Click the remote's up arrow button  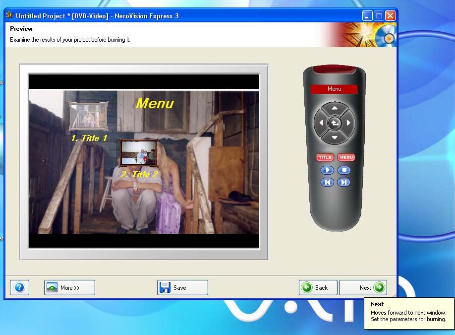335,108
